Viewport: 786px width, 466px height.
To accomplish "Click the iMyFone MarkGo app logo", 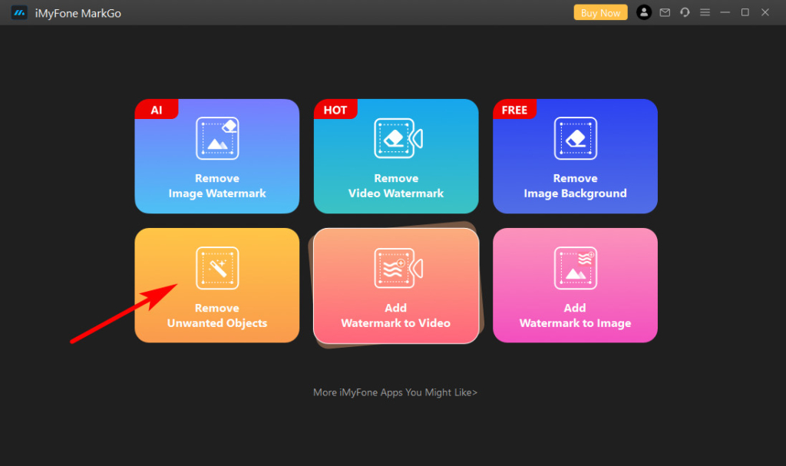I will (x=19, y=13).
